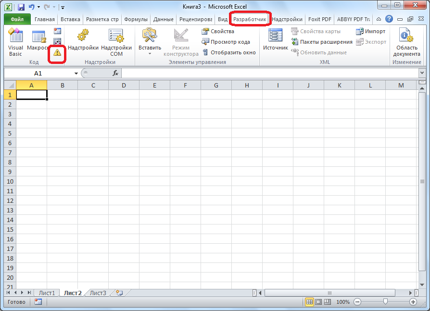Save the workbook via Quick Access toolbar
The width and height of the screenshot is (430, 311).
pyautogui.click(x=21, y=7)
